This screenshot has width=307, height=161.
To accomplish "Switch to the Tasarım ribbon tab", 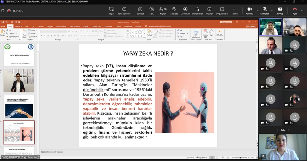I will (x=40, y=26).
